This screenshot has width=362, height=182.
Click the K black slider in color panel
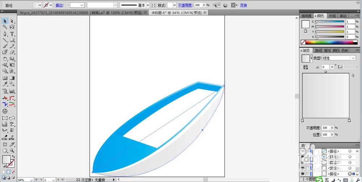click(x=330, y=37)
